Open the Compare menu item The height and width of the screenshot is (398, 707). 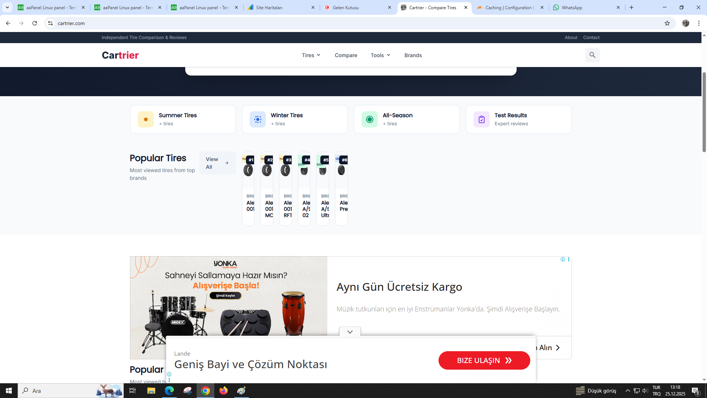click(346, 55)
